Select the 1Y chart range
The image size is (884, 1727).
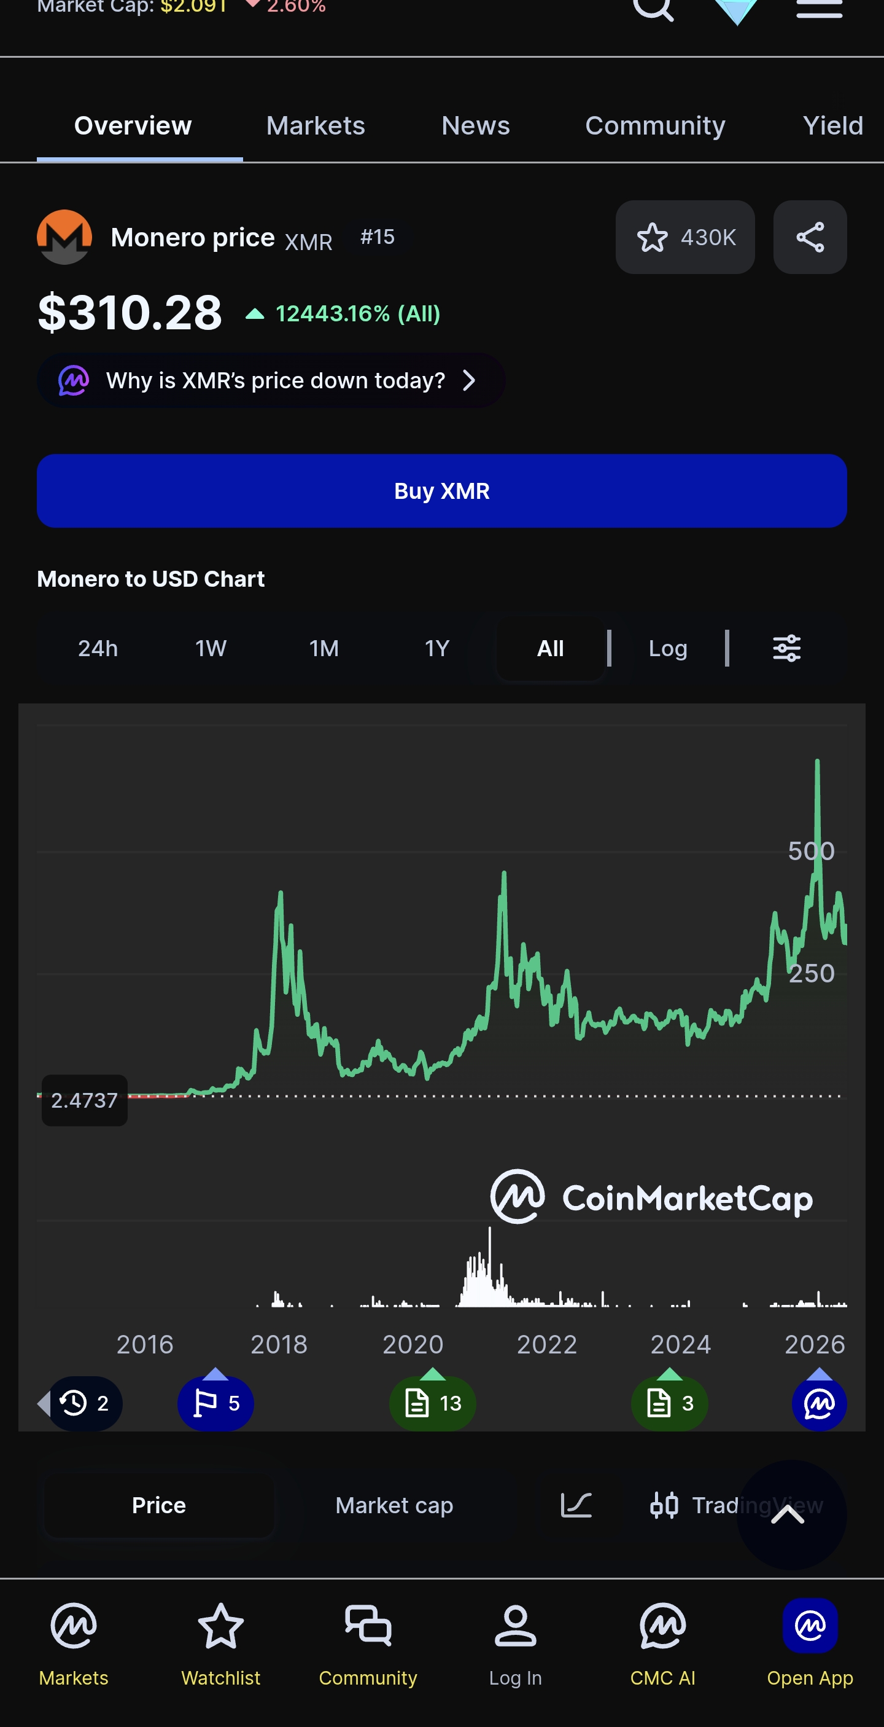[436, 648]
